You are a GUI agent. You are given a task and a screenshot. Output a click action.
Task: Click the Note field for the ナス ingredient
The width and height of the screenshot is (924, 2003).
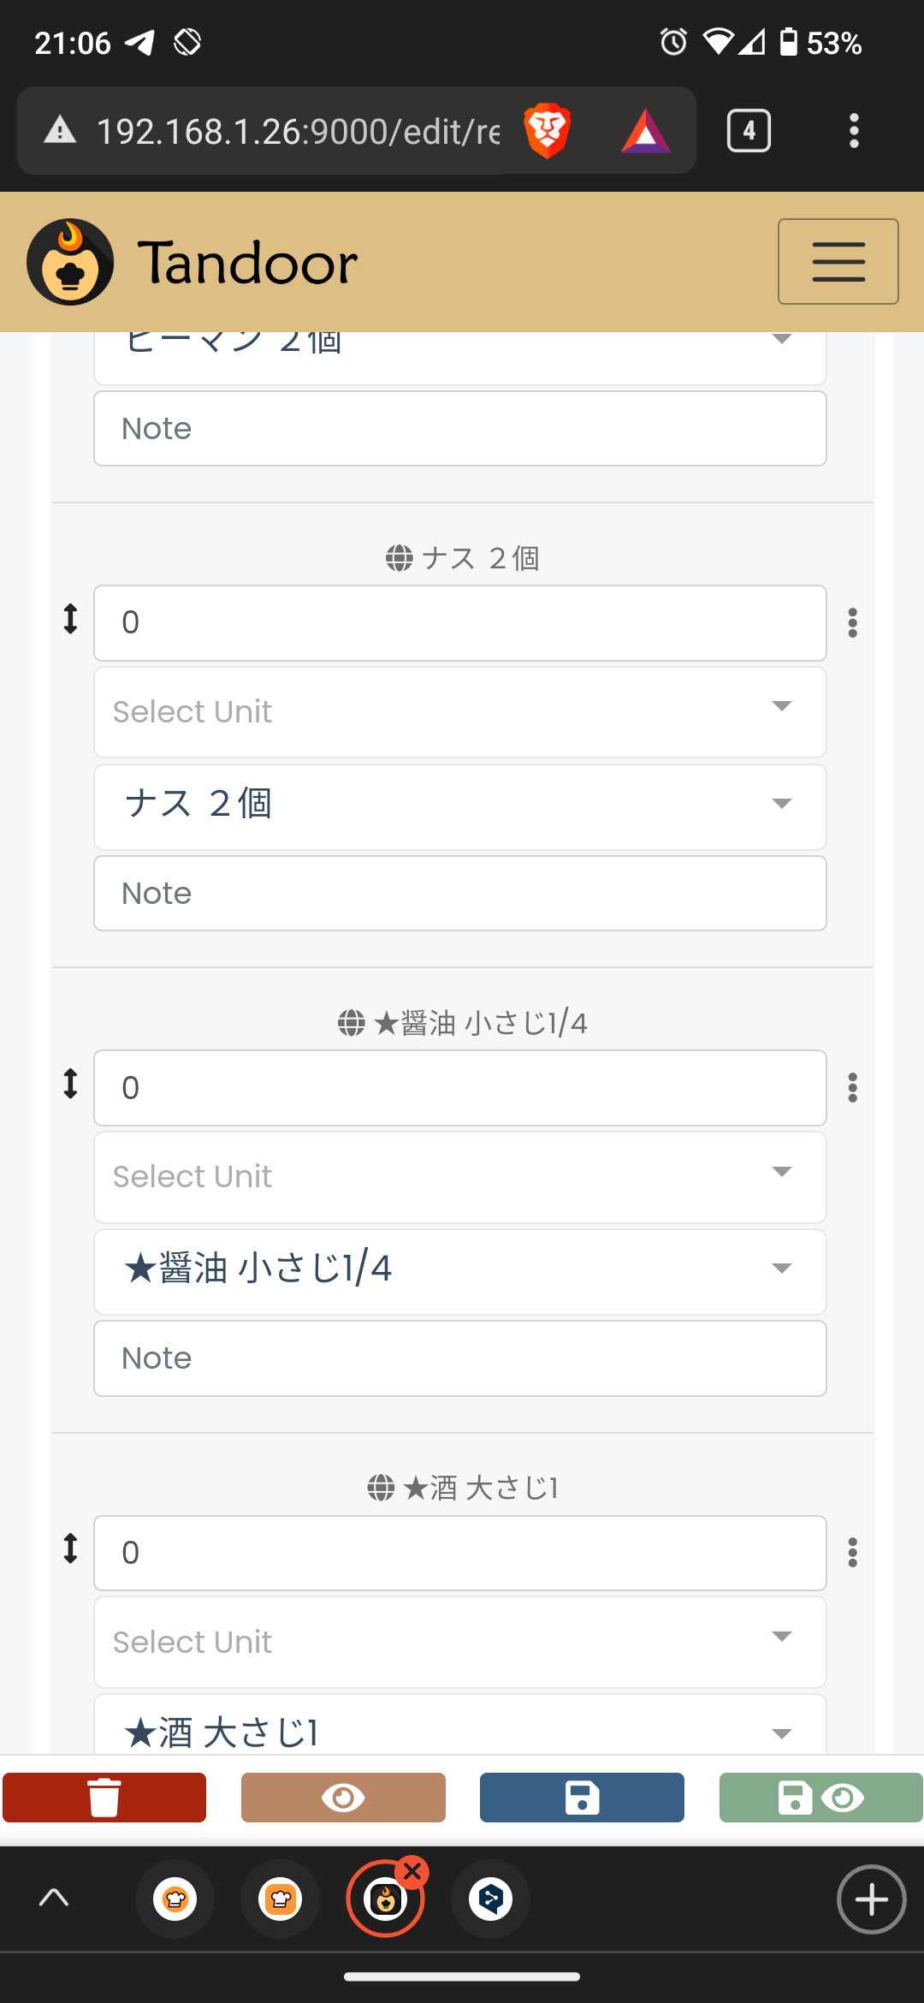(x=459, y=893)
